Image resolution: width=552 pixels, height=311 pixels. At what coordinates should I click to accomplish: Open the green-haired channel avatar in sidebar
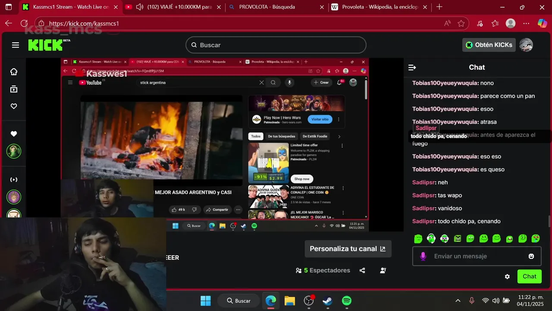tap(14, 151)
